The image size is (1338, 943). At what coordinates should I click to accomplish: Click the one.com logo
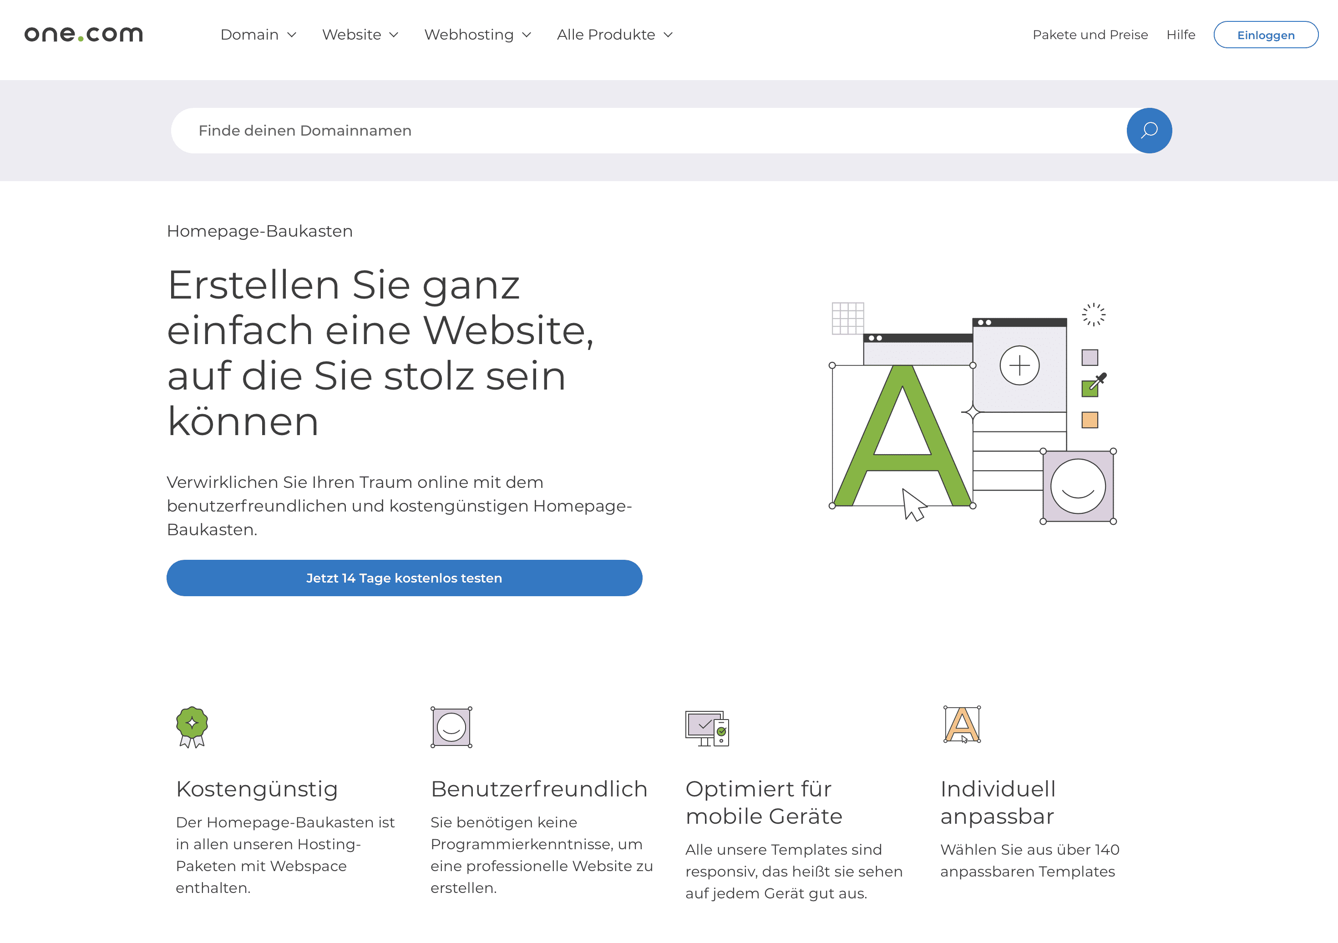point(83,35)
